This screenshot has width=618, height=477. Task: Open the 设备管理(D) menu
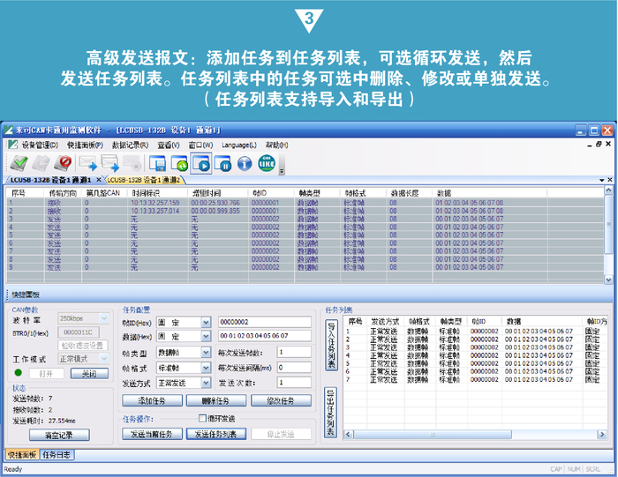(x=40, y=145)
